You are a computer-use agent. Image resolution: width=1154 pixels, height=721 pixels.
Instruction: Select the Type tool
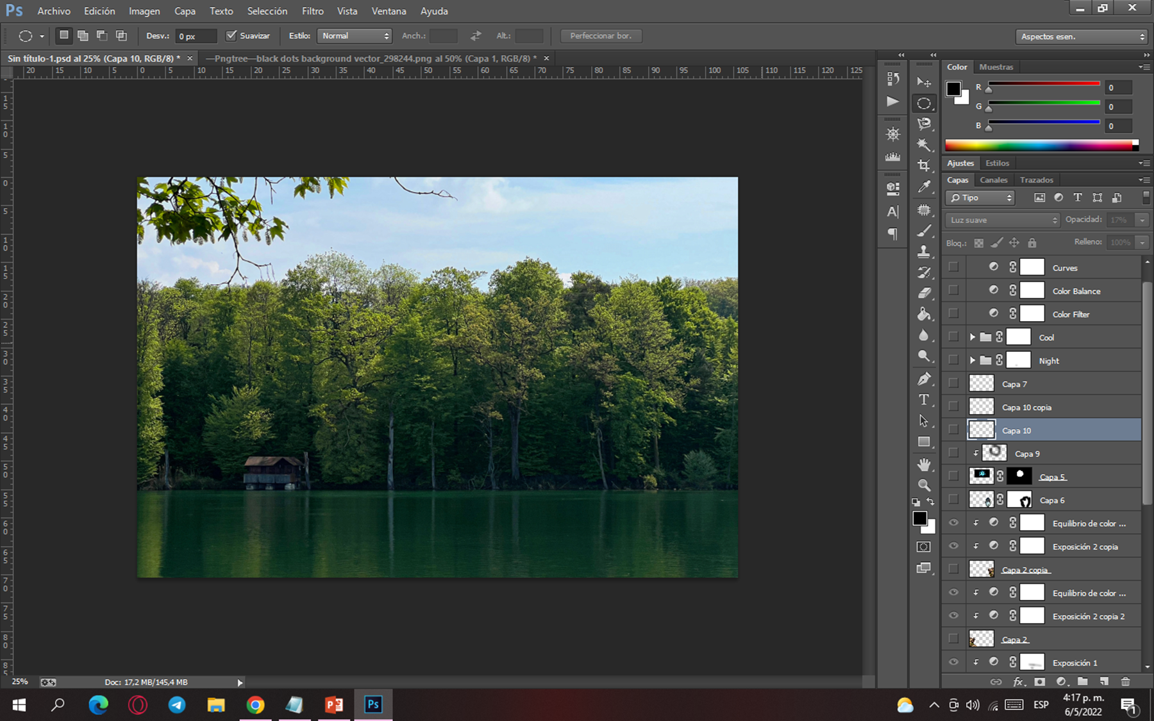tap(924, 400)
